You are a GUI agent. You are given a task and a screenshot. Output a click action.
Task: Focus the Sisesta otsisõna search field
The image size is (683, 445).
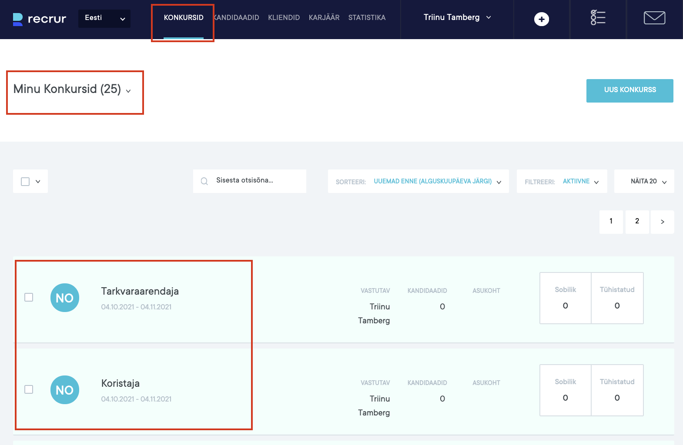pos(257,181)
